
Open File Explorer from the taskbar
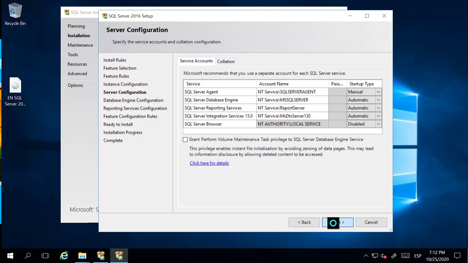click(x=82, y=256)
